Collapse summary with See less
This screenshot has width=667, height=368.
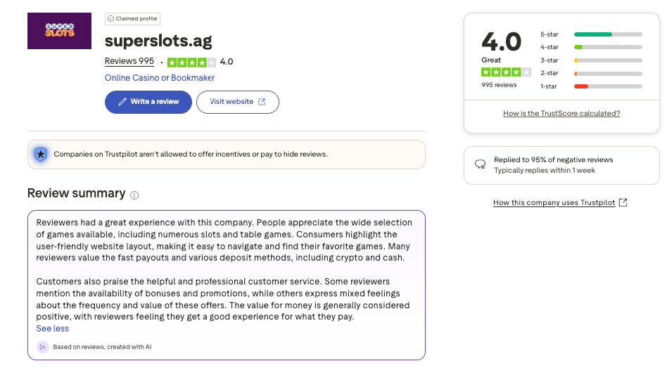click(x=53, y=329)
